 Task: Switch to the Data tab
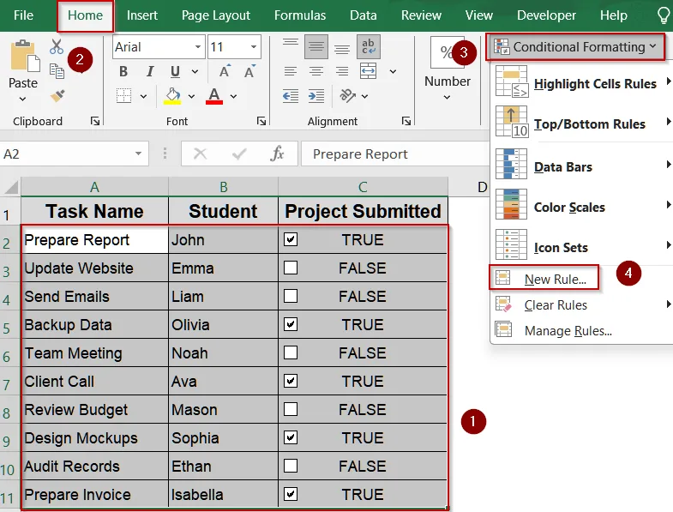(364, 15)
